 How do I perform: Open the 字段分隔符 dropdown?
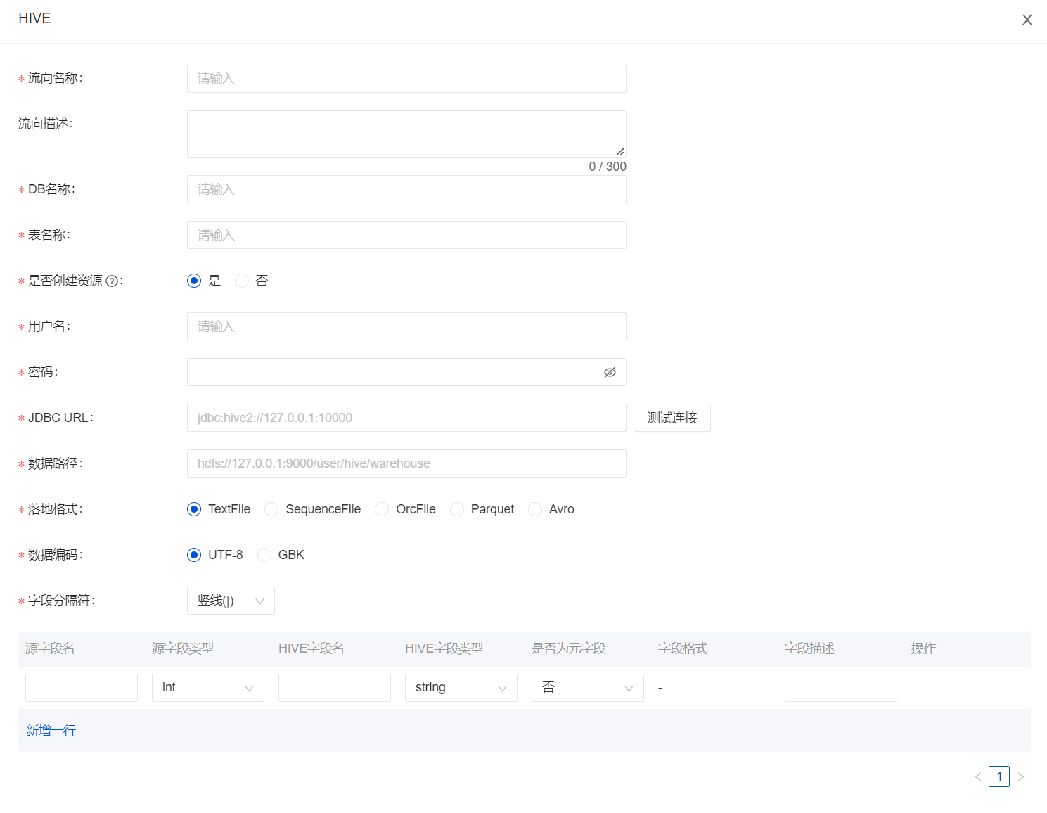(x=231, y=601)
